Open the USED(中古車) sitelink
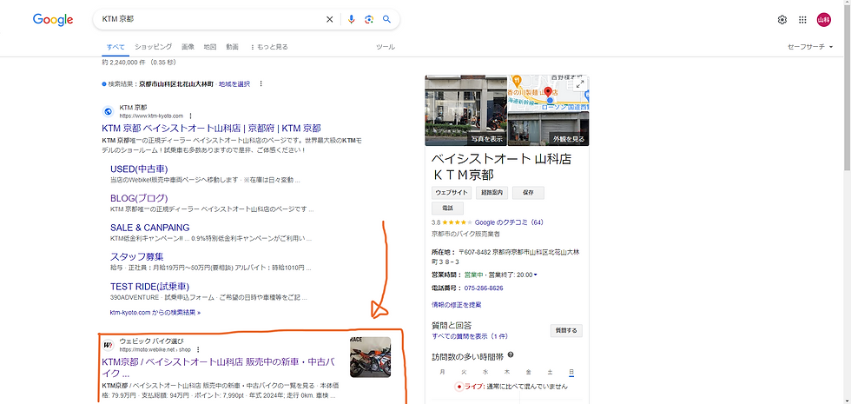 [139, 169]
